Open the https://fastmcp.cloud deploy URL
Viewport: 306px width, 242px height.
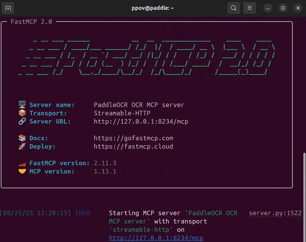pyautogui.click(x=133, y=147)
